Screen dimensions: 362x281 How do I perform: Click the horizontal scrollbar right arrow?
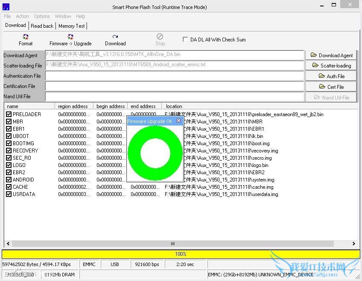(x=354, y=244)
